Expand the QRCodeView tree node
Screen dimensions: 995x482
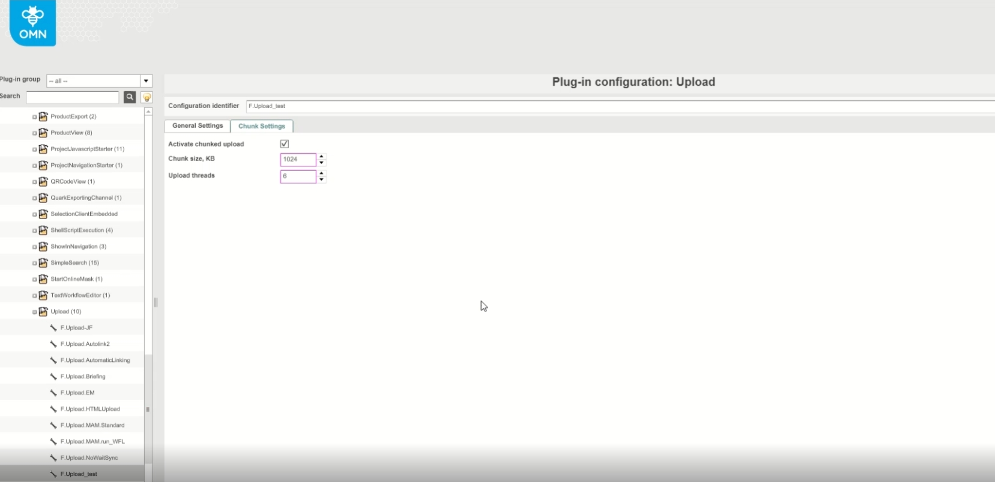pos(34,181)
